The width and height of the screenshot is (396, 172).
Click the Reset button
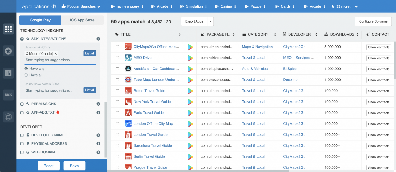[48, 166]
